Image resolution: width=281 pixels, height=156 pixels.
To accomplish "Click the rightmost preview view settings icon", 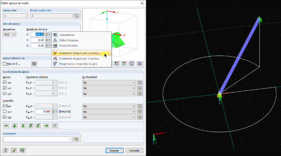I will (140, 64).
